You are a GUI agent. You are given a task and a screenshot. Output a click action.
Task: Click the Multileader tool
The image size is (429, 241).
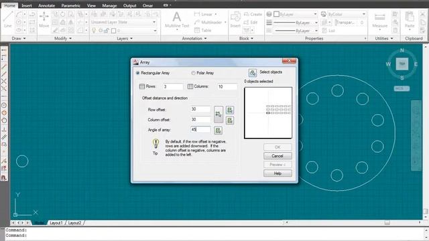(x=210, y=22)
